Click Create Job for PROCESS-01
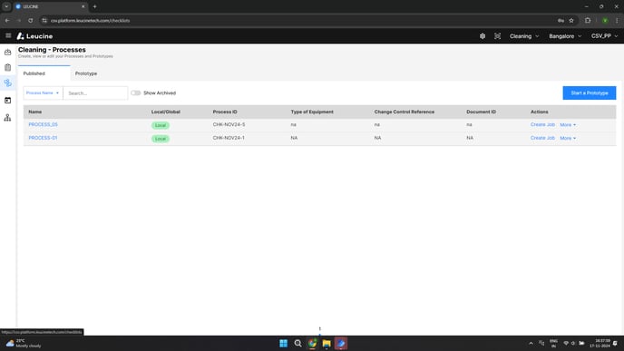Image resolution: width=624 pixels, height=351 pixels. [542, 138]
